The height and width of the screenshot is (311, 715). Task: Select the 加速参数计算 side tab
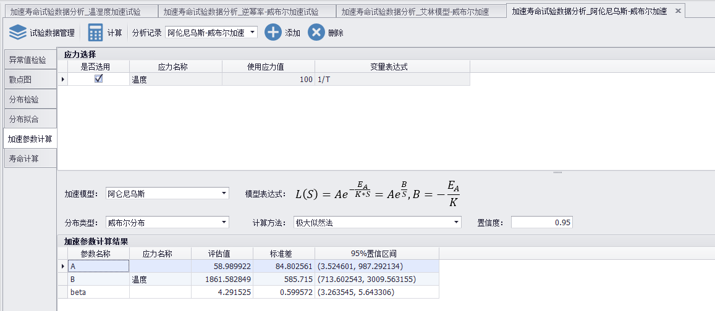[30, 139]
